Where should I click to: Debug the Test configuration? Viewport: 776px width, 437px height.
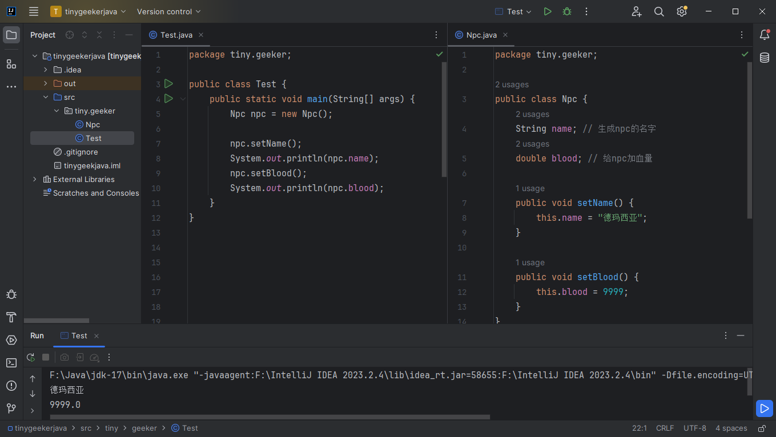567,11
